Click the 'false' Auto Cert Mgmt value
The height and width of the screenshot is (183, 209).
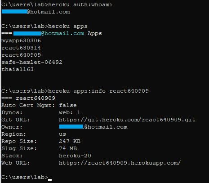[68, 105]
